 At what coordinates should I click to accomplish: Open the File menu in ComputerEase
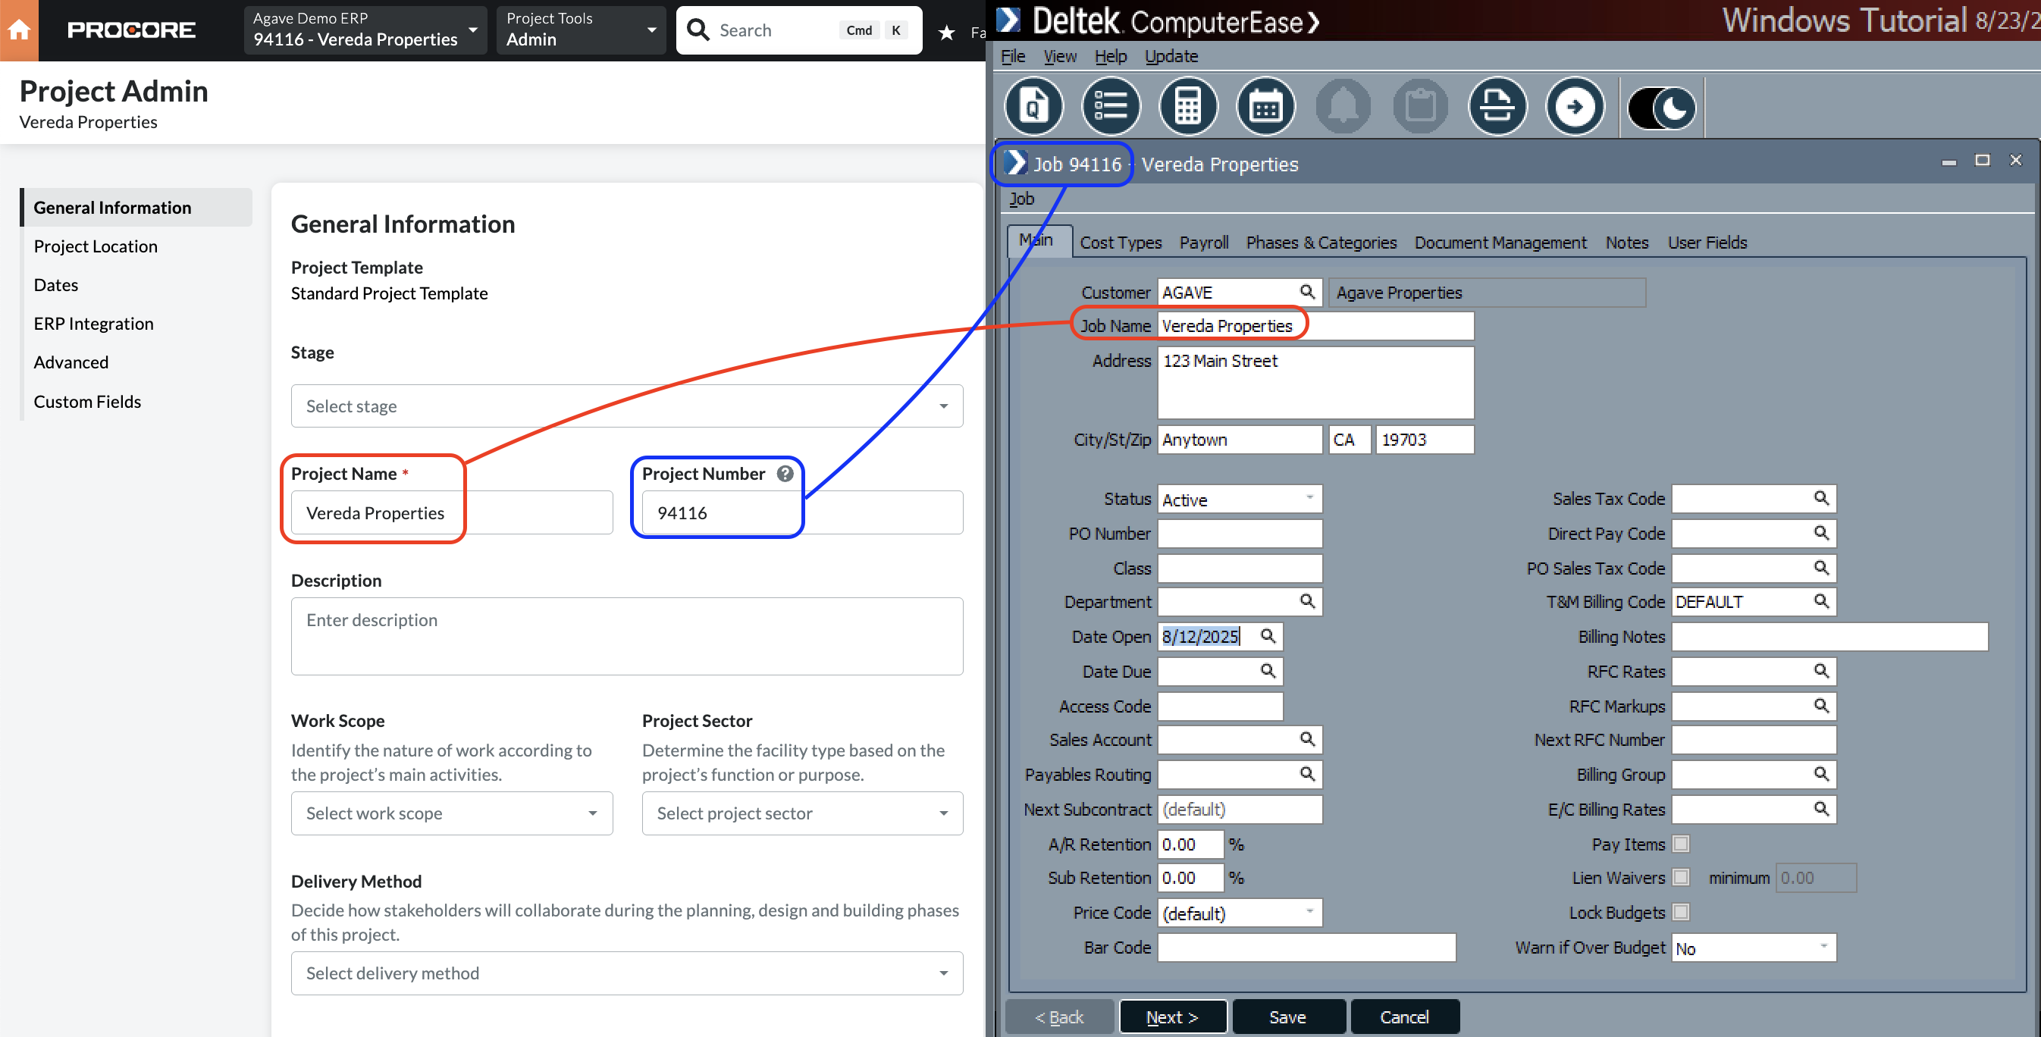click(1013, 56)
